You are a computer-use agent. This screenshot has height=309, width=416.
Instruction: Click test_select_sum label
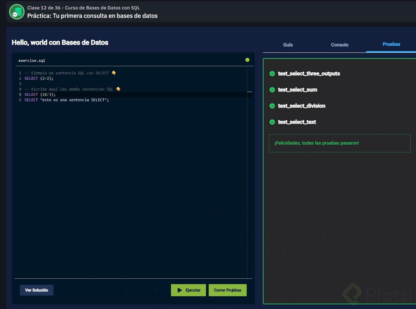(298, 90)
